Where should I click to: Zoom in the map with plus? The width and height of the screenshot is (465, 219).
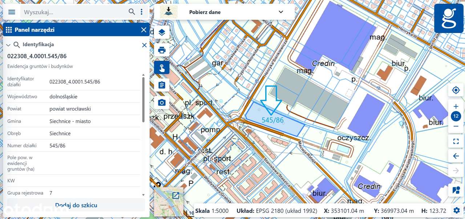point(456,107)
